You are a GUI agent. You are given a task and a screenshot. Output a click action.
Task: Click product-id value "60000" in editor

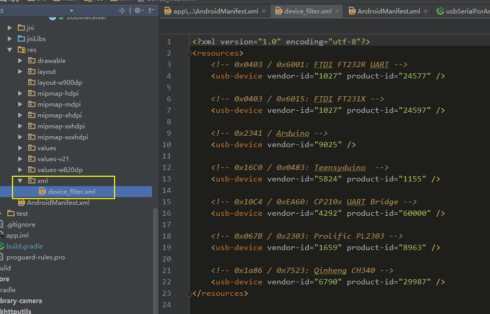[x=414, y=213]
